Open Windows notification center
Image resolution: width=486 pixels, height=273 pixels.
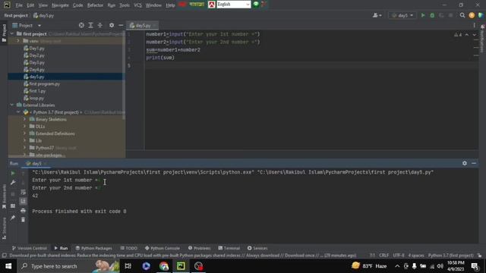475,266
